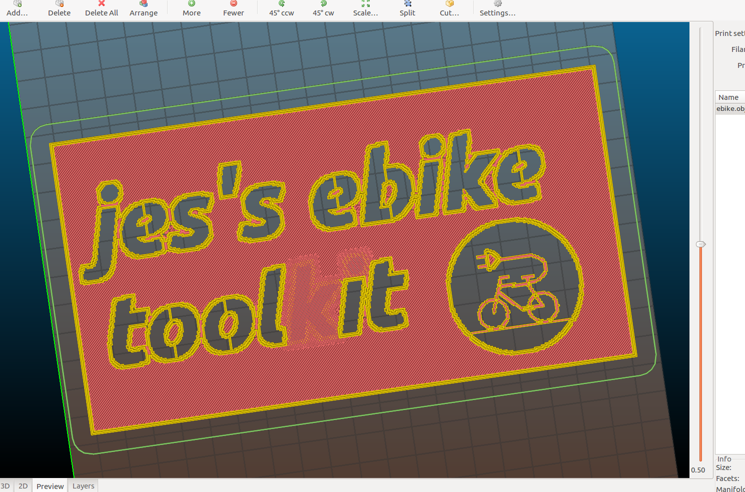Click the vertical layer height slider handle
This screenshot has width=745, height=492.
tap(700, 244)
